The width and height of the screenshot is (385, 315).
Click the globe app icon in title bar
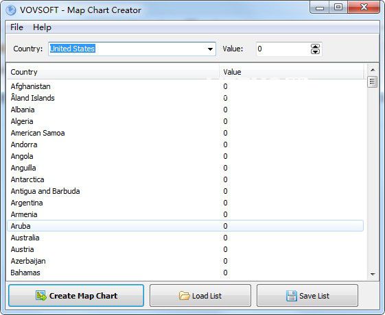pos(11,10)
